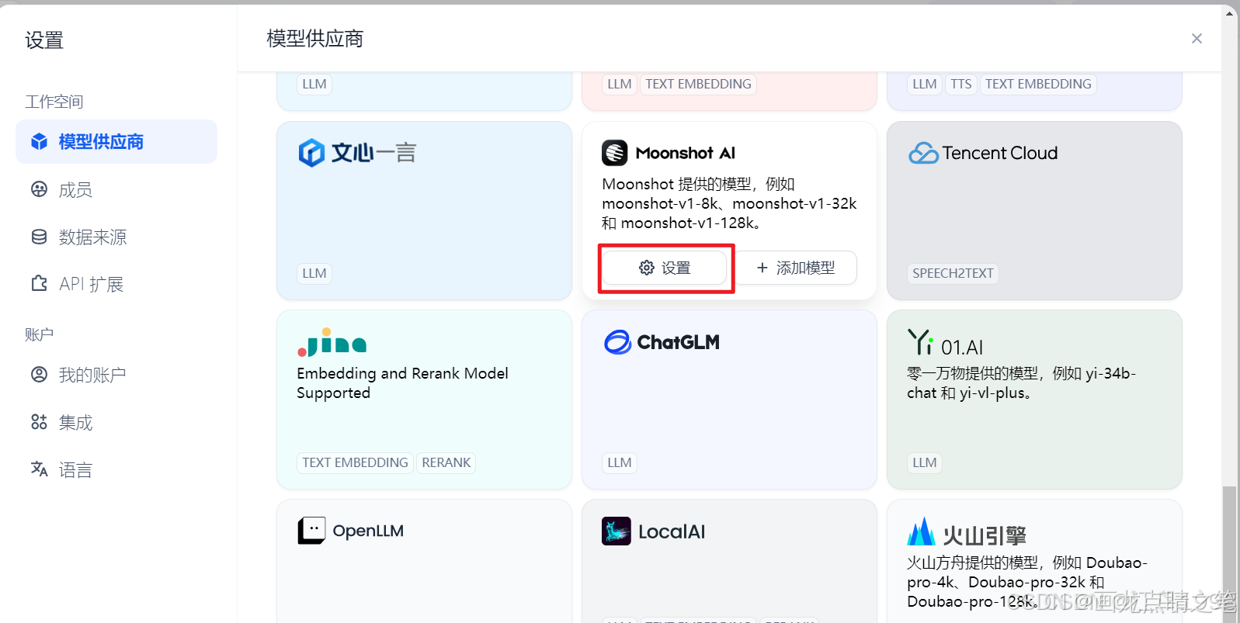1240x623 pixels.
Task: Click the Jina logo
Action: [x=332, y=342]
